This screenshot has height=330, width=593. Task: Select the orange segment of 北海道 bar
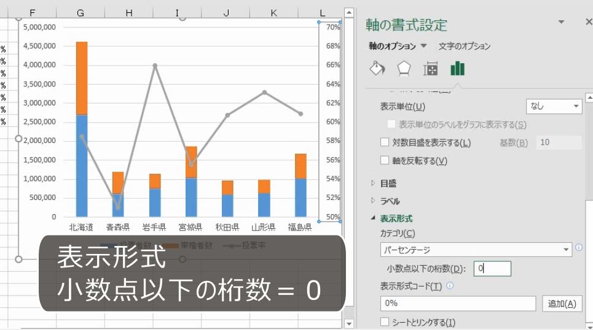pos(82,78)
